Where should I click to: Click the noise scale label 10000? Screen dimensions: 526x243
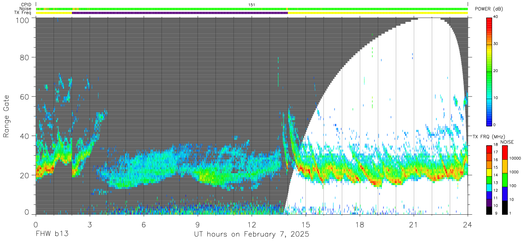click(515, 159)
